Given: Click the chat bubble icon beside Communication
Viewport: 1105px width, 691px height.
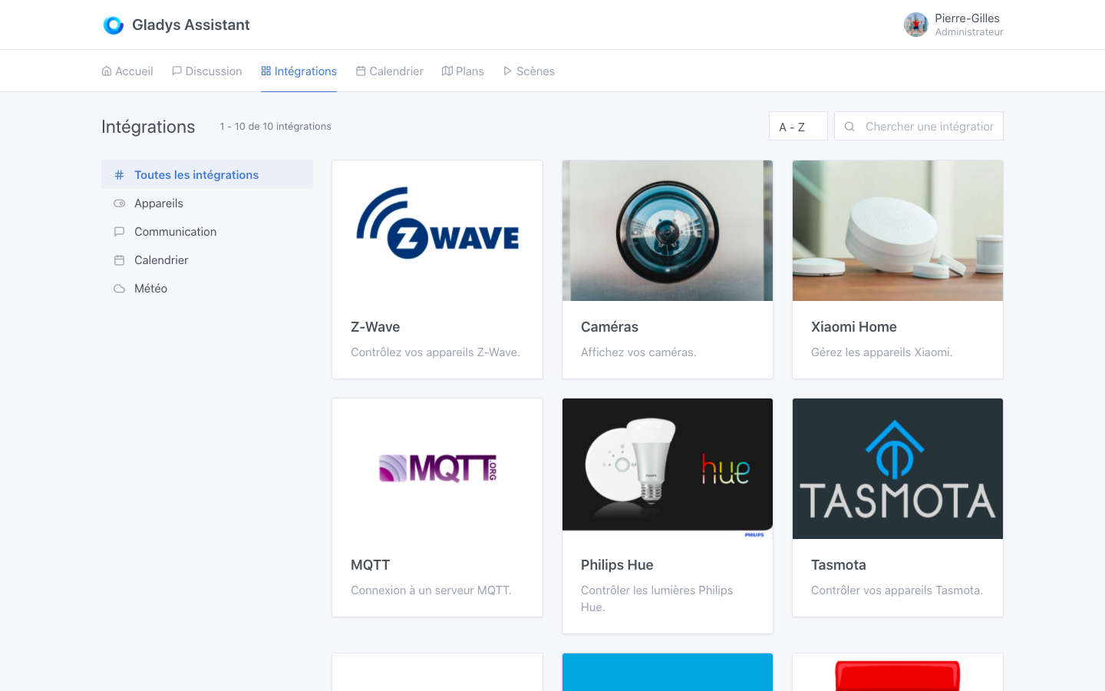Looking at the screenshot, I should (119, 232).
